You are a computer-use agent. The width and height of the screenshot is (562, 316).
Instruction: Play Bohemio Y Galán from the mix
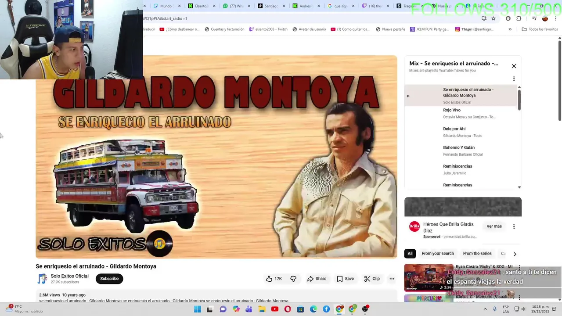point(461,151)
